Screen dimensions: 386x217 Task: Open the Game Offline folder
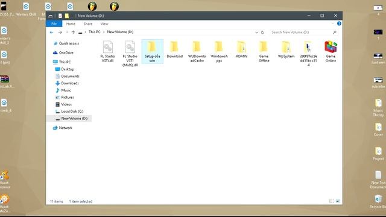[264, 52]
